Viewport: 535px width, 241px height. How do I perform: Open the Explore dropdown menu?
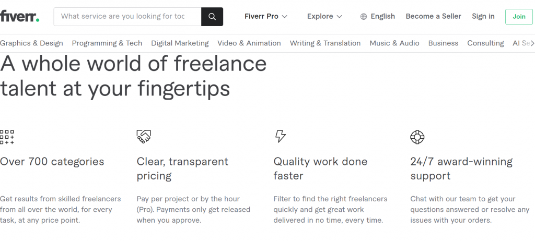coord(324,16)
